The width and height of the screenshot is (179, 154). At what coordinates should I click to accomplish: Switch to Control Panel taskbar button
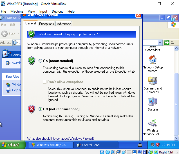[96, 145]
